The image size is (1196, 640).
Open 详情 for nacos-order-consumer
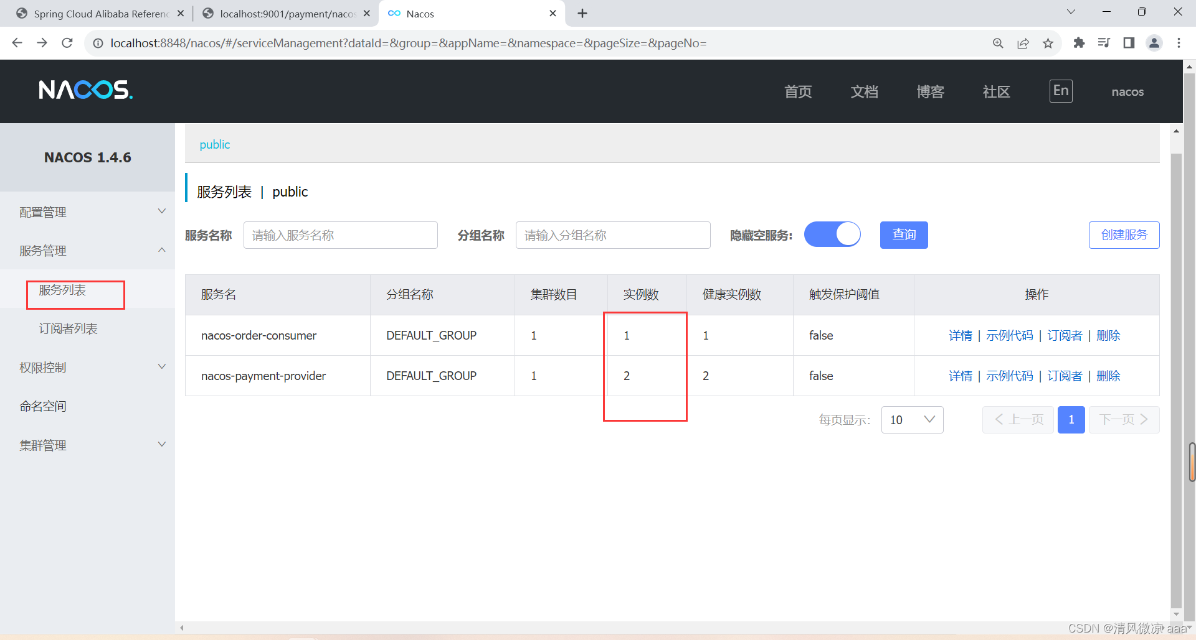click(960, 335)
